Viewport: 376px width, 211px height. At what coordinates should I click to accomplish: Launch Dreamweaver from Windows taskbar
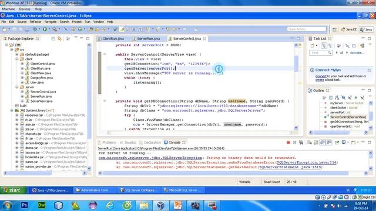tap(42, 205)
